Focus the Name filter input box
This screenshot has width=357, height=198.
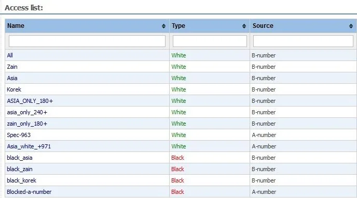point(87,41)
